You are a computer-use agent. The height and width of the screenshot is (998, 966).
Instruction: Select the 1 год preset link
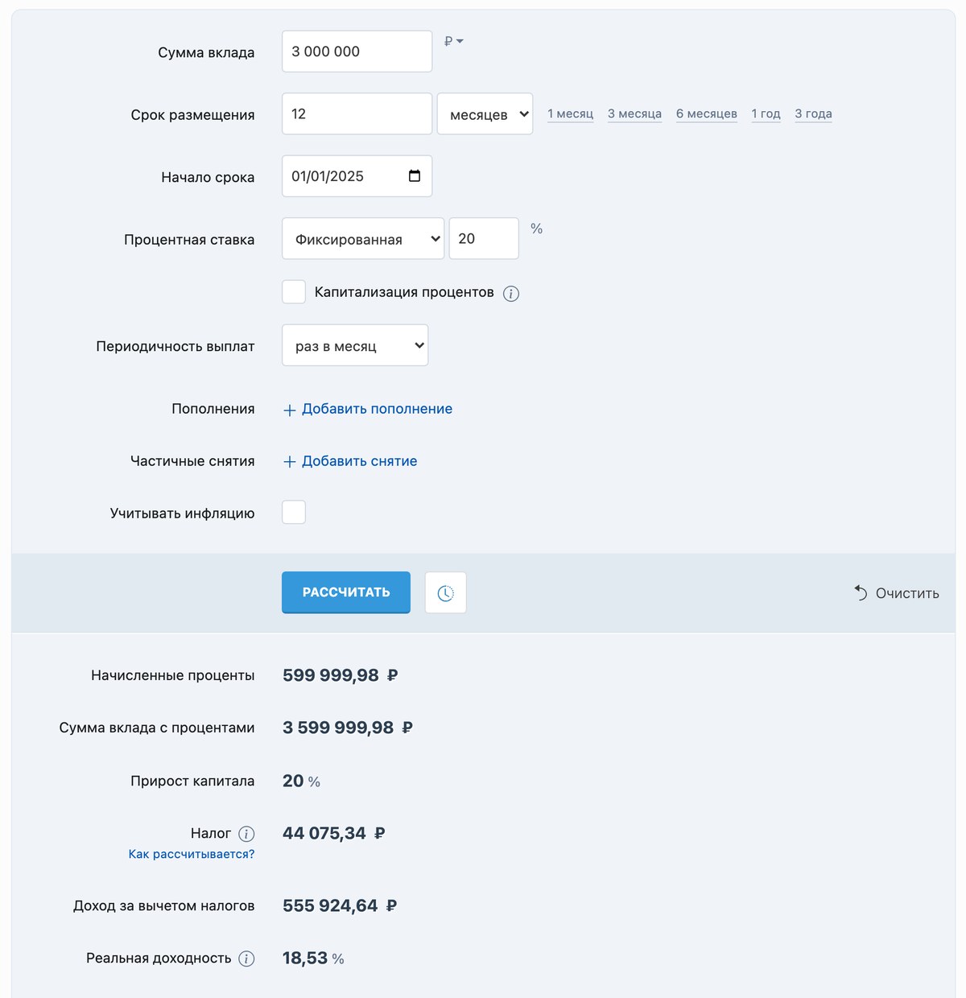(x=766, y=113)
